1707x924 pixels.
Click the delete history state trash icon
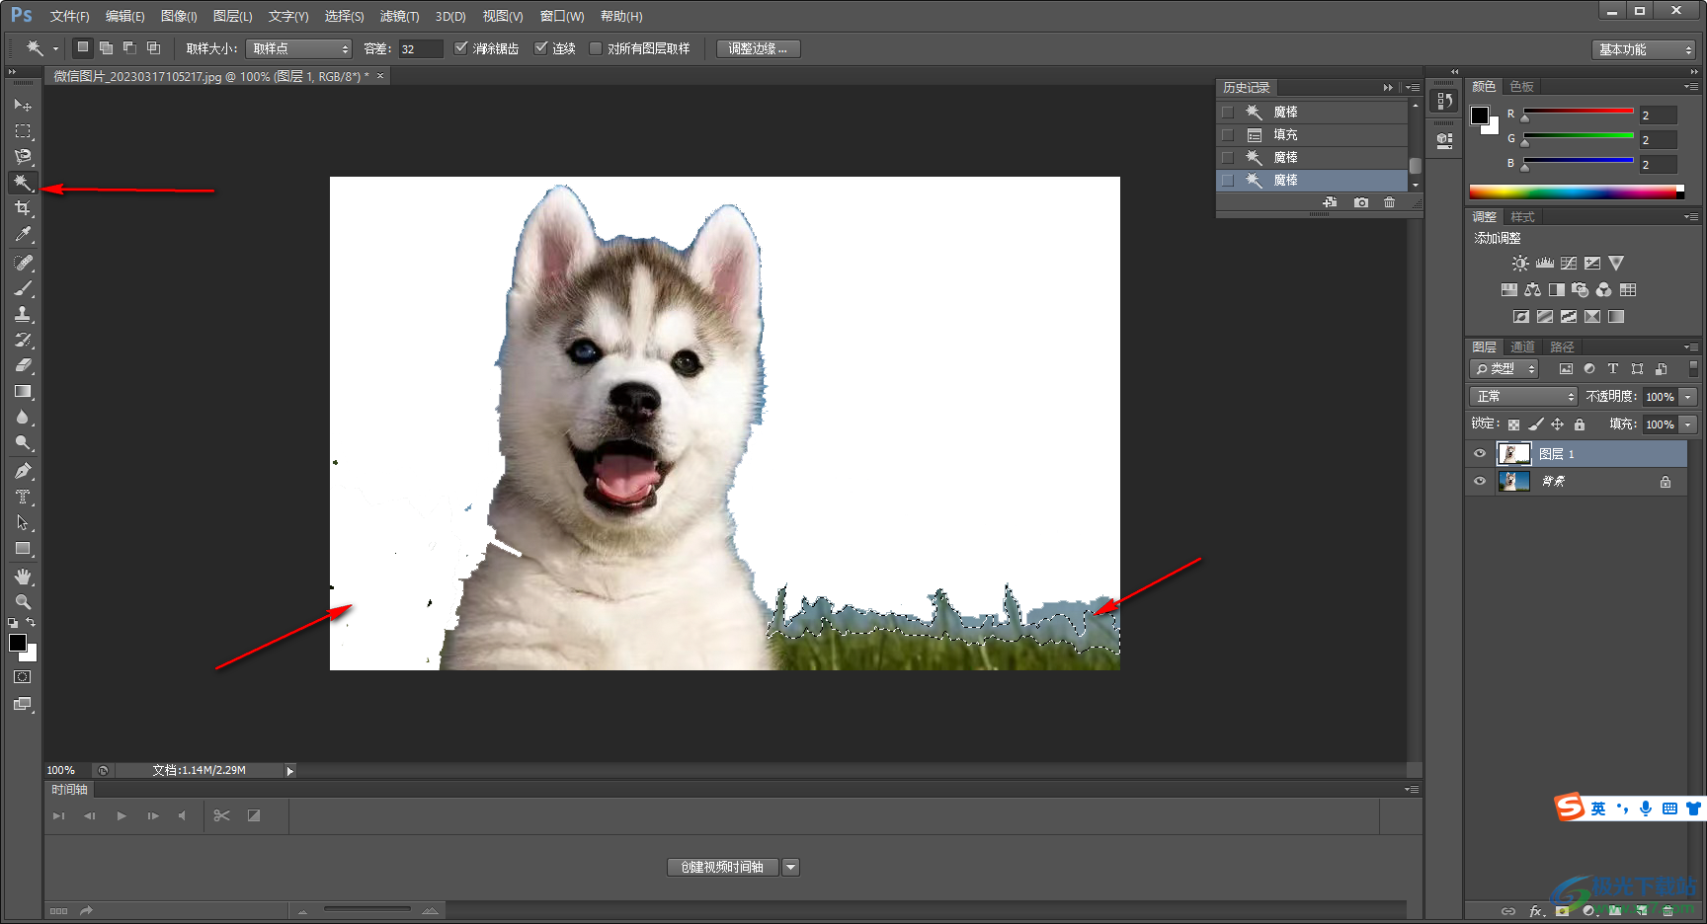1389,202
